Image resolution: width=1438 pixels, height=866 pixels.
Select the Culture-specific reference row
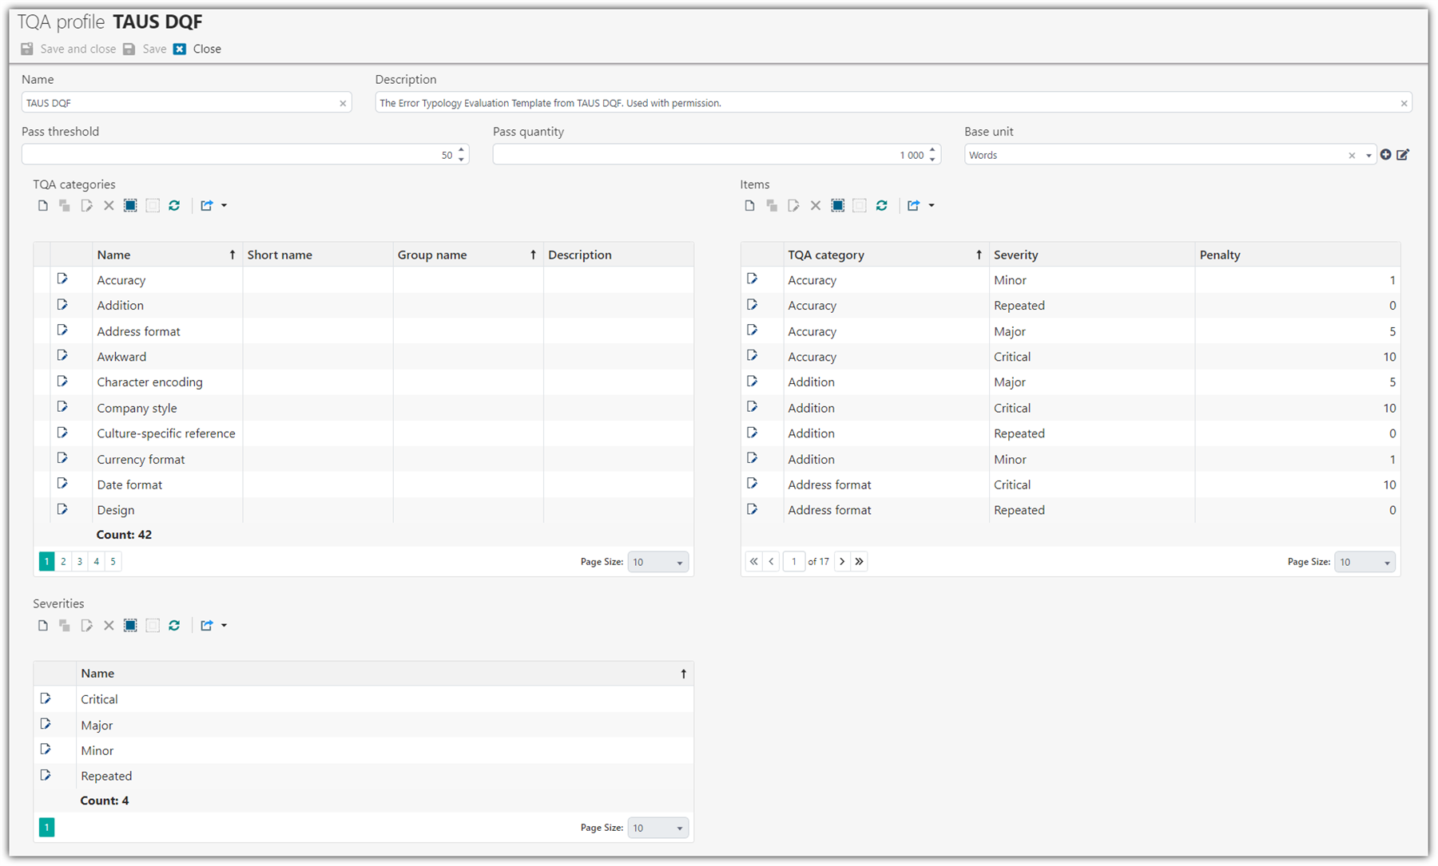click(x=363, y=433)
